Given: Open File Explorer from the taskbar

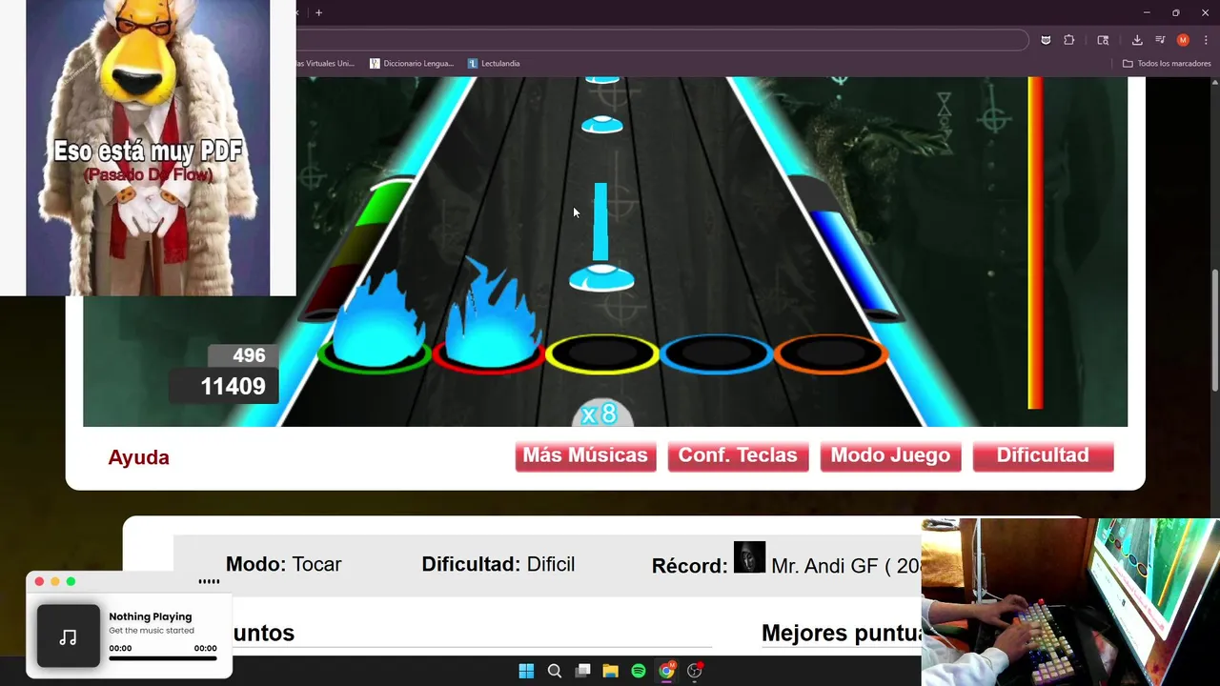Looking at the screenshot, I should [611, 671].
